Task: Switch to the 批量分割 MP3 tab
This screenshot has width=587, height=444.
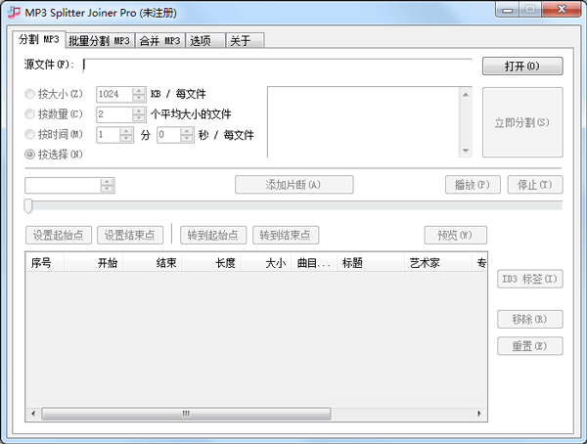Action: (x=99, y=41)
